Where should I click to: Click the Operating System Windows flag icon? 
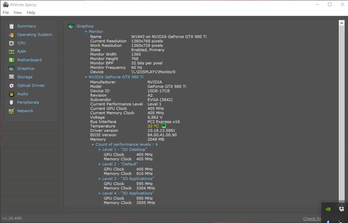[x=12, y=35]
